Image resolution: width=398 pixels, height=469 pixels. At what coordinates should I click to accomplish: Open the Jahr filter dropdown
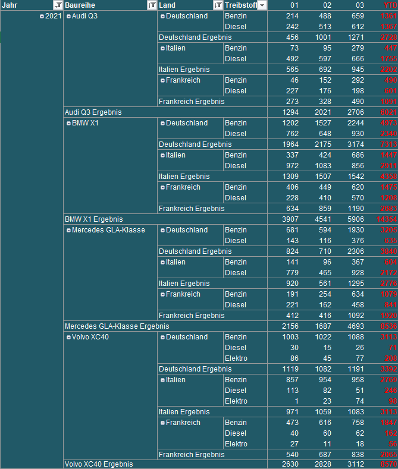(x=58, y=5)
